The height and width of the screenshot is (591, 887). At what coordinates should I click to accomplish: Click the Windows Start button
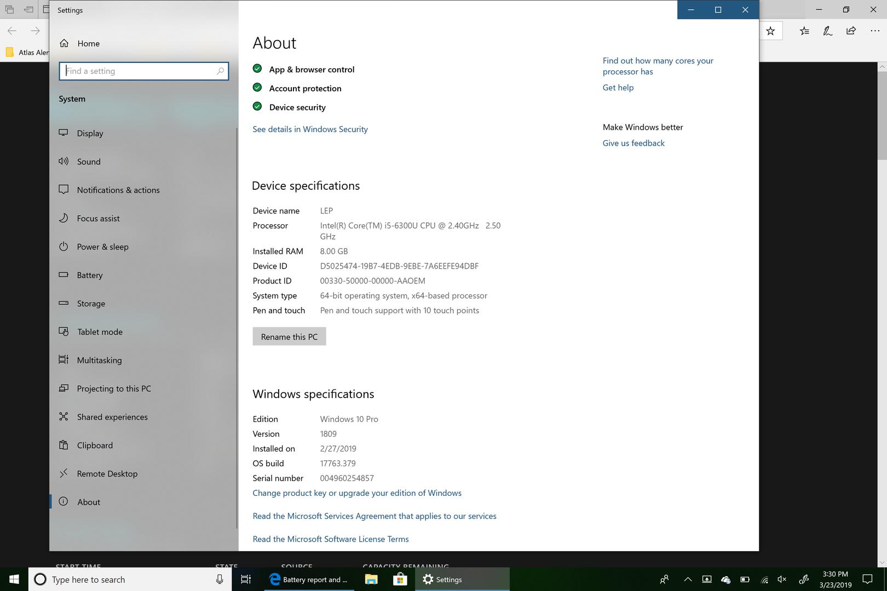[14, 579]
